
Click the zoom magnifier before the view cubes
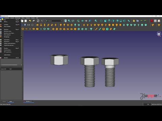click(x=96, y=21)
